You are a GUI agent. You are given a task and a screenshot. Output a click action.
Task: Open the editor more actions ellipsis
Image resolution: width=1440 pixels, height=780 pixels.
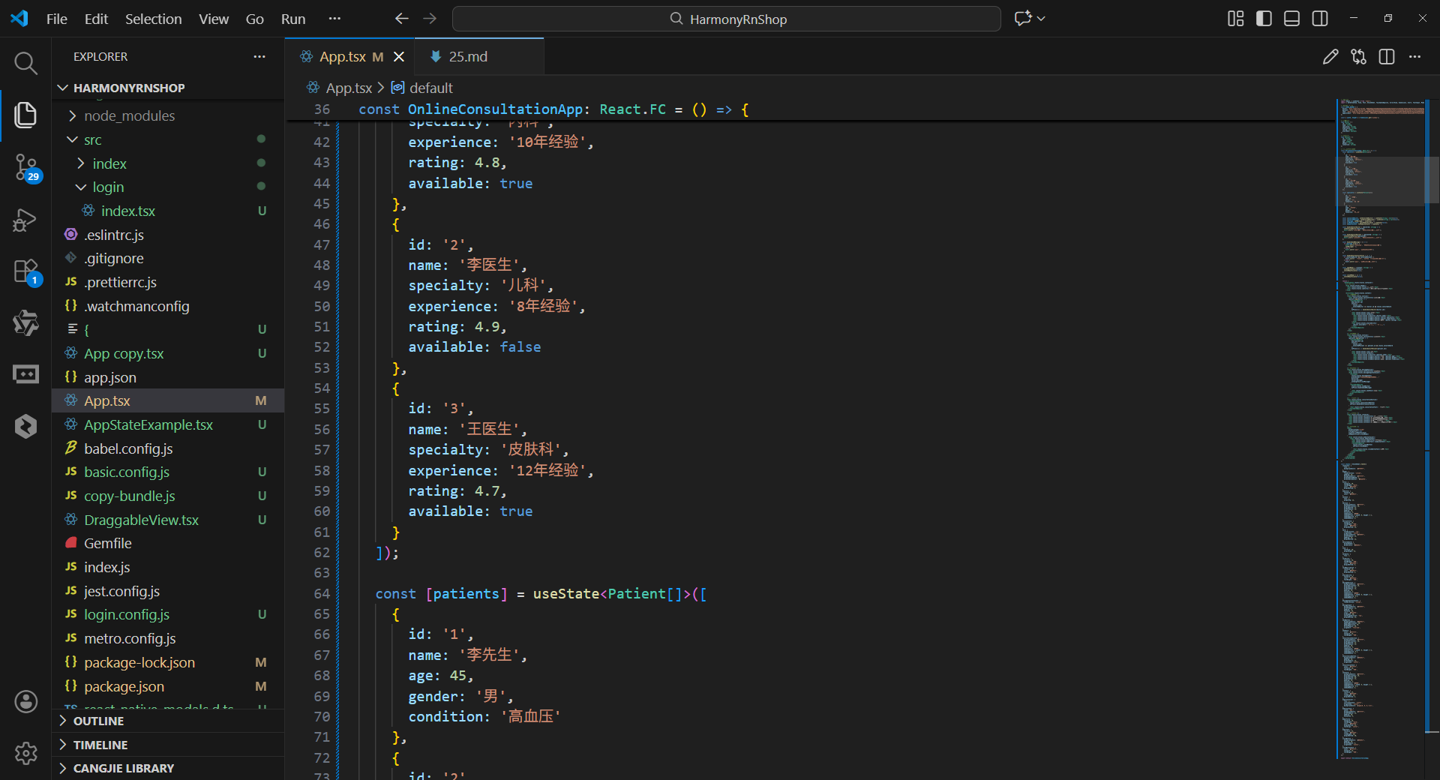point(1414,57)
